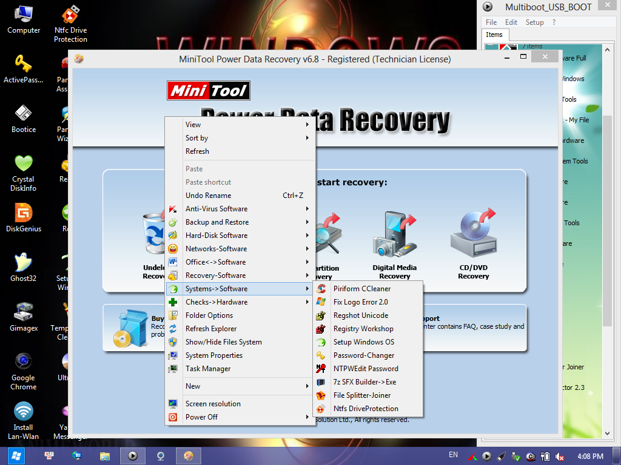This screenshot has width=621, height=465.
Task: Open Folder Options from context menu
Action: 240,315
